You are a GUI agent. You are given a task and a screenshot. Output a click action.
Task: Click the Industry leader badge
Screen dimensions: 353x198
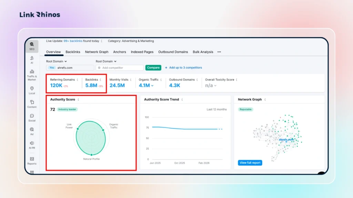tap(67, 109)
